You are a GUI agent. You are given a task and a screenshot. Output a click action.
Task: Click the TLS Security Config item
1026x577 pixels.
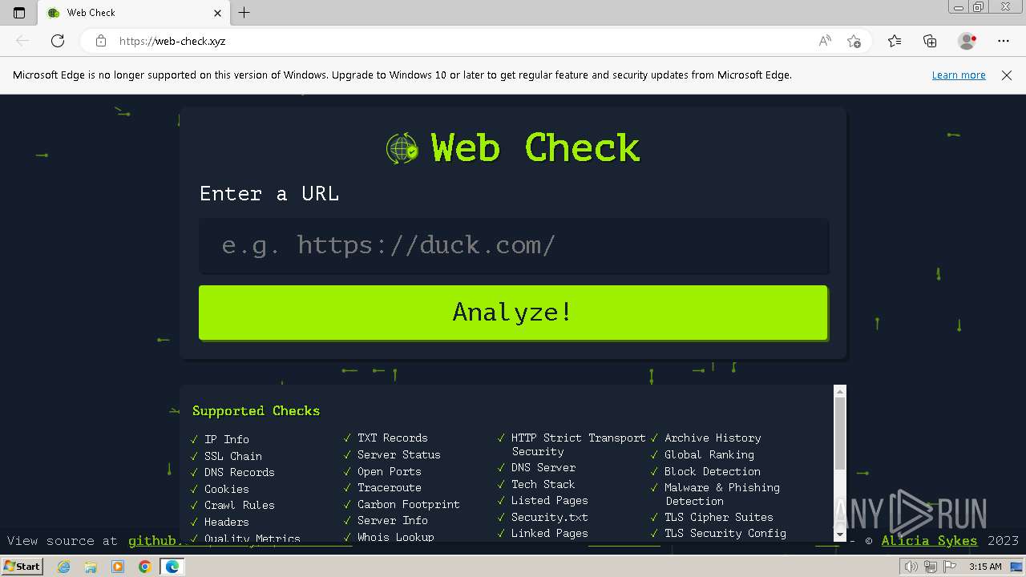[725, 533]
